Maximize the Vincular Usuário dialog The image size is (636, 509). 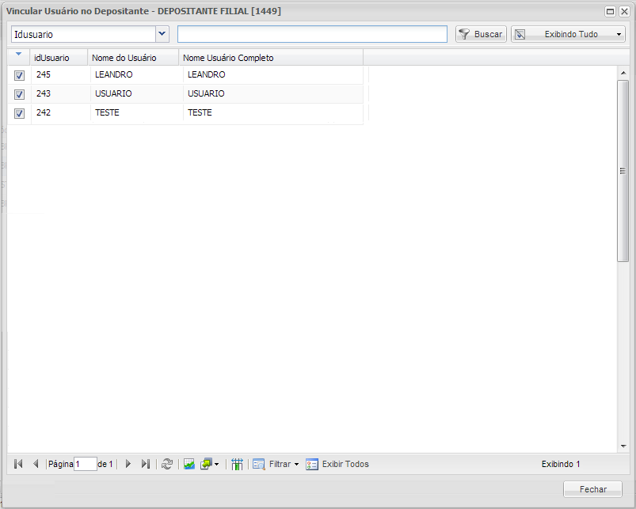pyautogui.click(x=610, y=11)
